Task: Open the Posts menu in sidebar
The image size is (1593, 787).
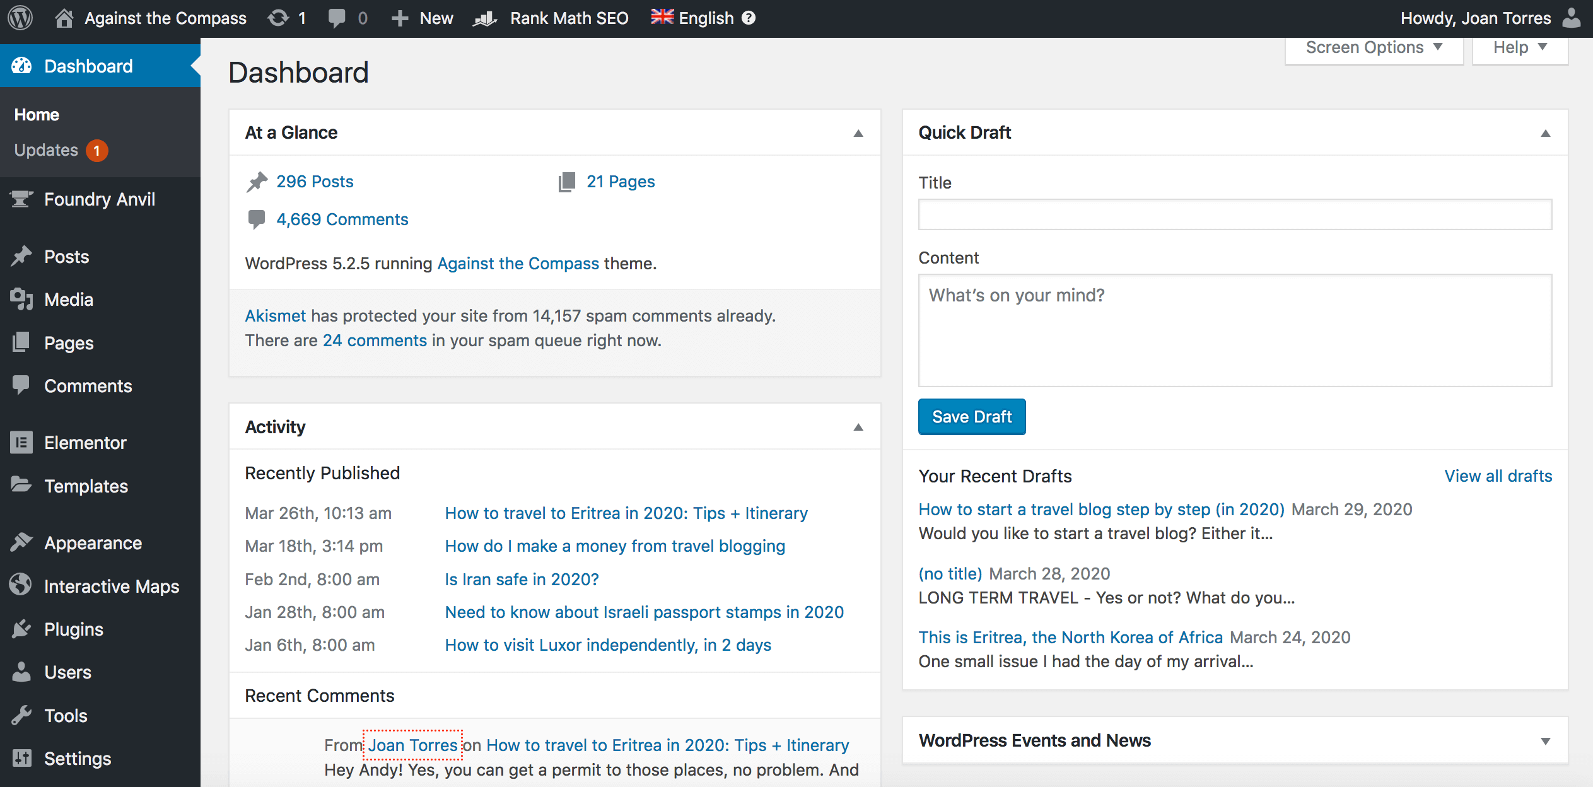Action: [x=100, y=257]
